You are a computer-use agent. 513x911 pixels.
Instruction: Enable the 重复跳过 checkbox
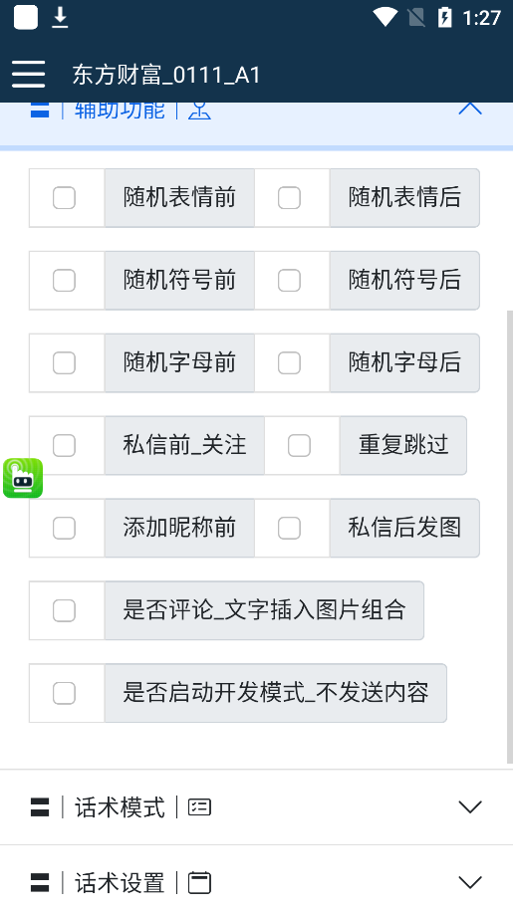point(299,446)
